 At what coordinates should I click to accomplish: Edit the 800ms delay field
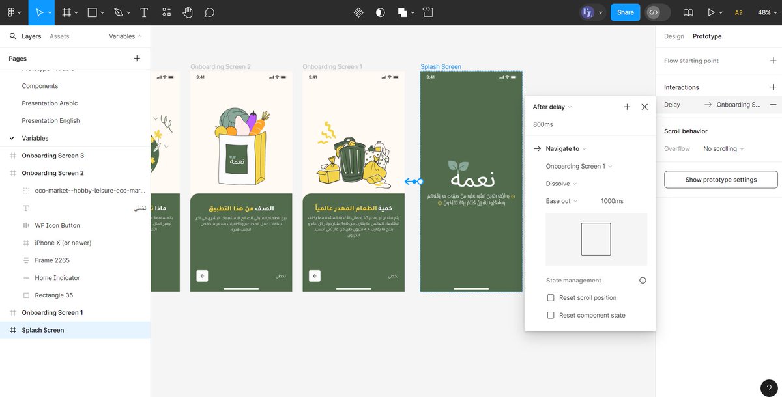[543, 124]
